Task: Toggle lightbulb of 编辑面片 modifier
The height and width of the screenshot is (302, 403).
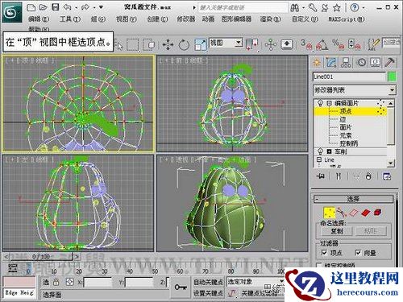Action: (320, 103)
